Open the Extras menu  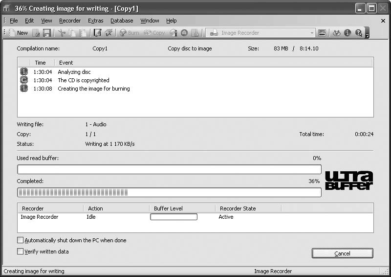point(96,21)
